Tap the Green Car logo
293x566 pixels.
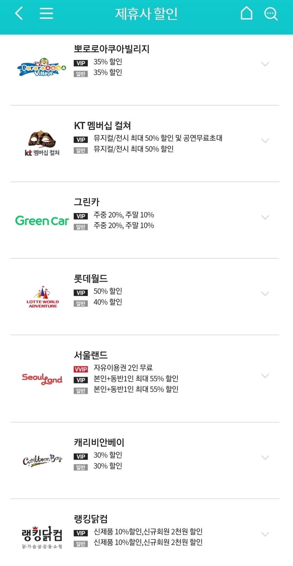coord(42,221)
